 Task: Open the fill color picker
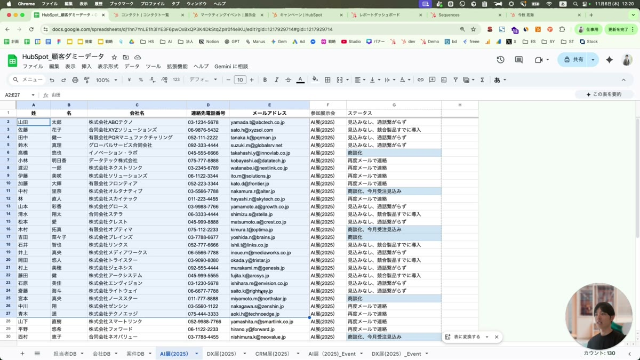[x=315, y=80]
